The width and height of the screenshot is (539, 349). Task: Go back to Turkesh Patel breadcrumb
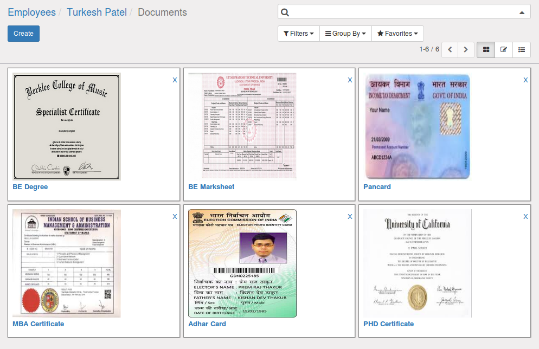pos(97,12)
